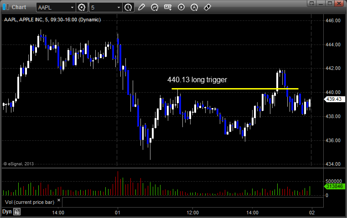Click the 446.00 price axis label
The width and height of the screenshot is (347, 218).
333,20
